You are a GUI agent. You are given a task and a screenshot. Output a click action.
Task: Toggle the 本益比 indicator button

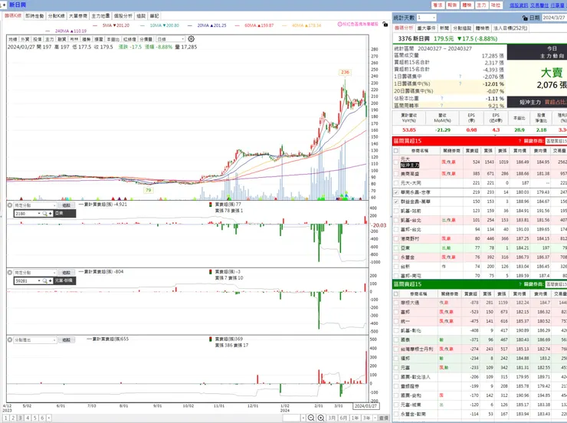click(113, 39)
